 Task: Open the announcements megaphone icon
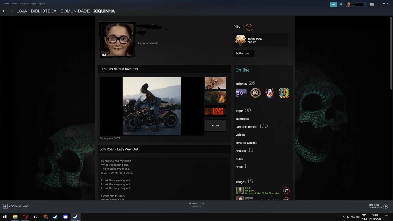(333, 4)
